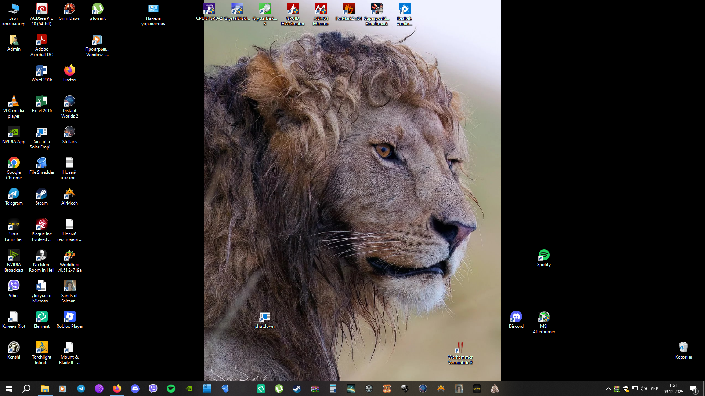Open the volume speaker tray icon
705x396 pixels.
(644, 389)
